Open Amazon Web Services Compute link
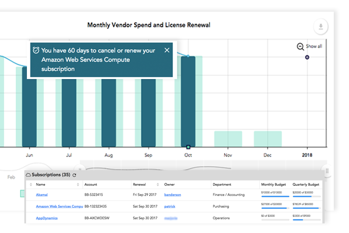 pyautogui.click(x=59, y=206)
